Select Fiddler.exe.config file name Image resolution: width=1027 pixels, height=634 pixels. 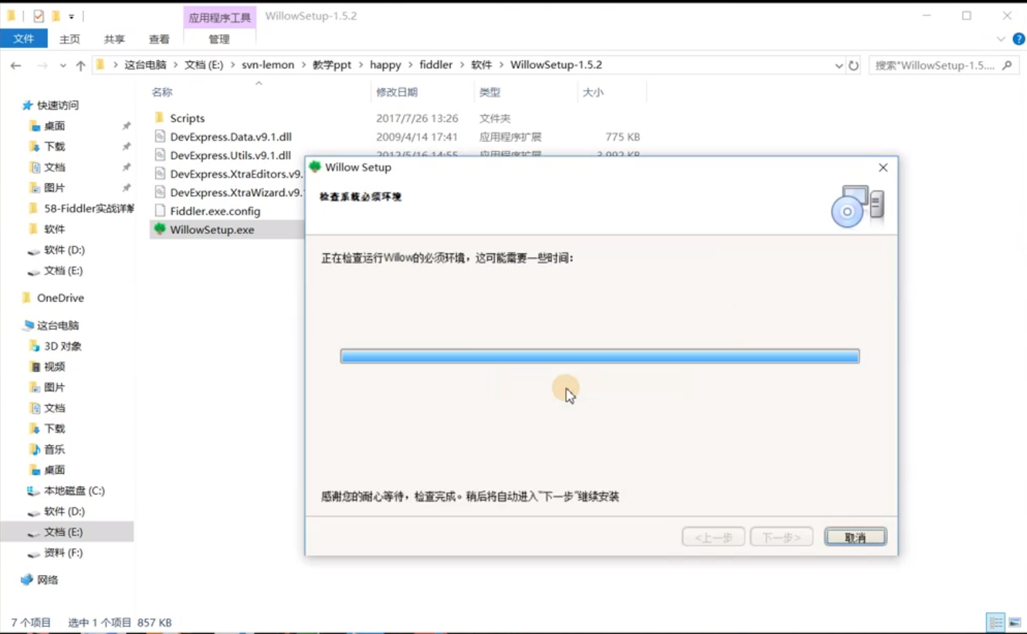click(x=215, y=211)
